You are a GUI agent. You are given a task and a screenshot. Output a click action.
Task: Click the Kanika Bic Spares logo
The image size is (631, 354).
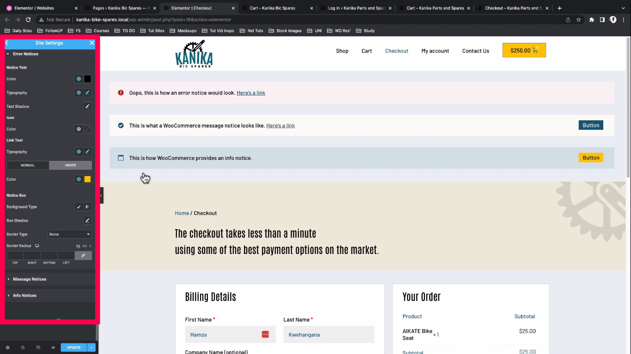[194, 54]
